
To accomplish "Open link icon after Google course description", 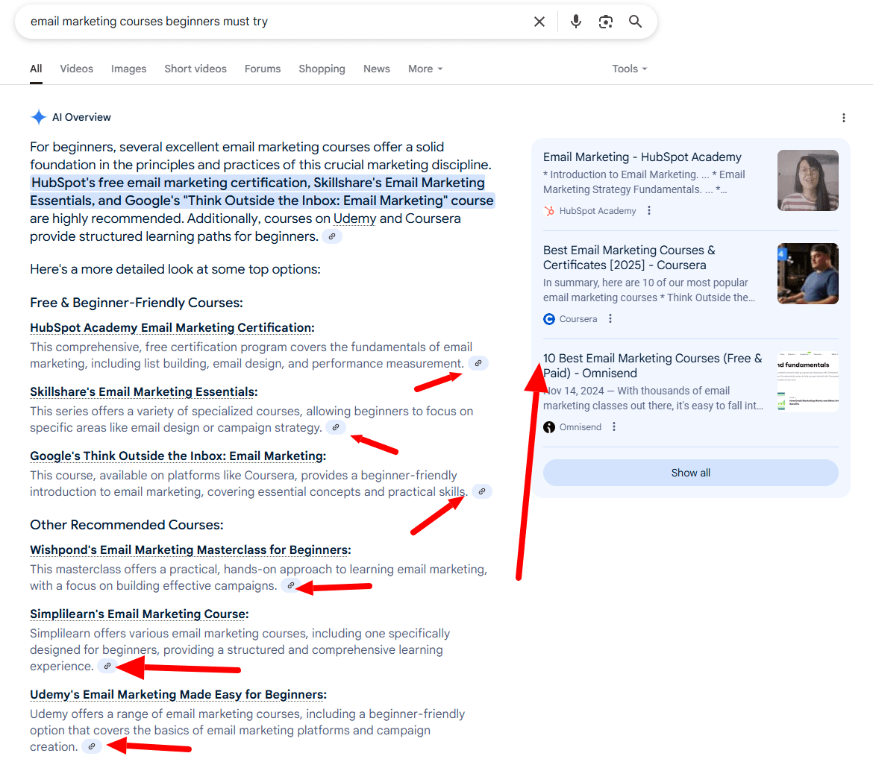I will click(x=482, y=491).
